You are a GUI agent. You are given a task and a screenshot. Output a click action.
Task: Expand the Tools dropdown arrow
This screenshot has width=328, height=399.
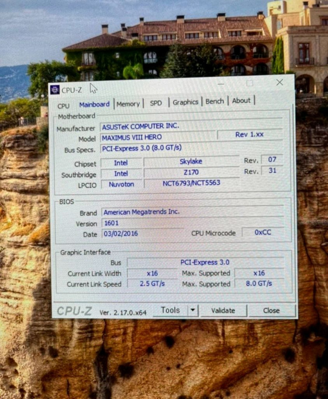pos(193,310)
